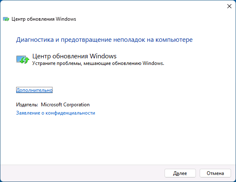Select the blue heading Диагностика и предотвращение неполадок
The image size is (236, 182).
[x=104, y=40]
